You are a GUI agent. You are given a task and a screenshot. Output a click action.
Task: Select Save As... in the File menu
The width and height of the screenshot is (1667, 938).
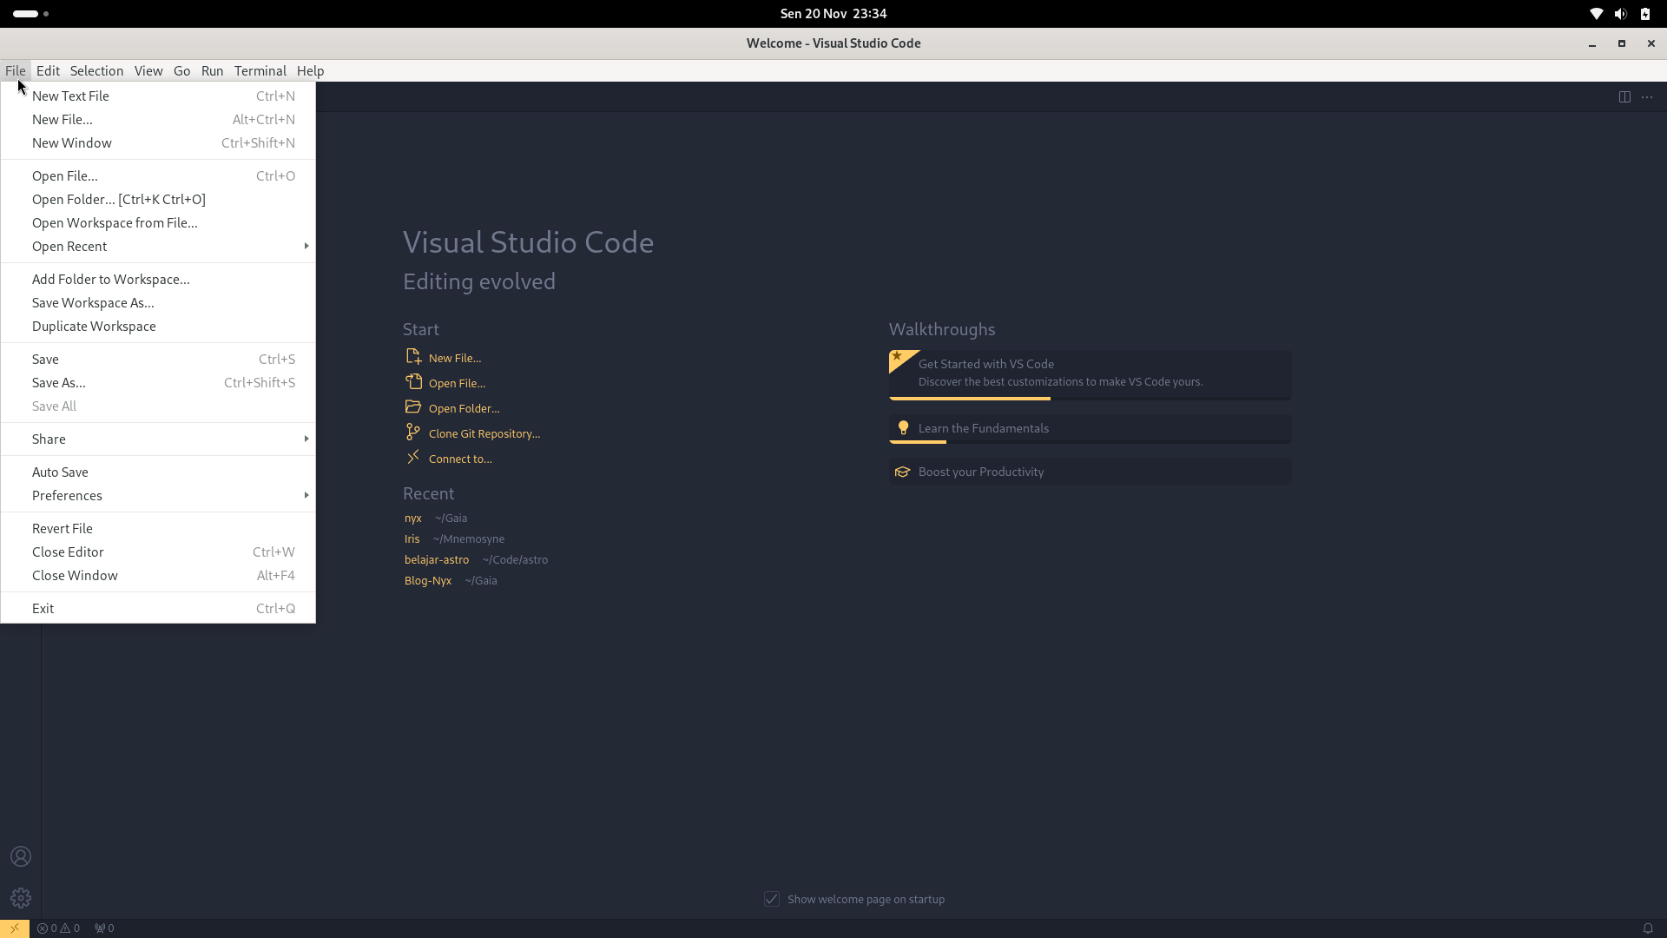click(158, 382)
